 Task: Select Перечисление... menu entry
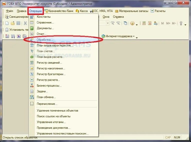pyautogui.click(x=64, y=104)
